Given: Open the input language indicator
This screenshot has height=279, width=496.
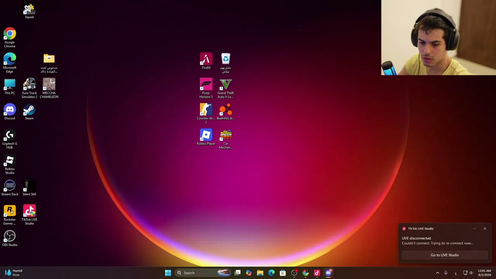Looking at the screenshot, I should [x=456, y=273].
